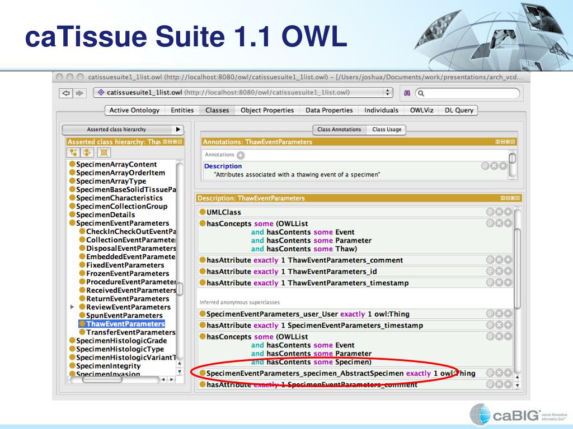
Task: Open the OWLViz tab
Action: click(x=421, y=110)
